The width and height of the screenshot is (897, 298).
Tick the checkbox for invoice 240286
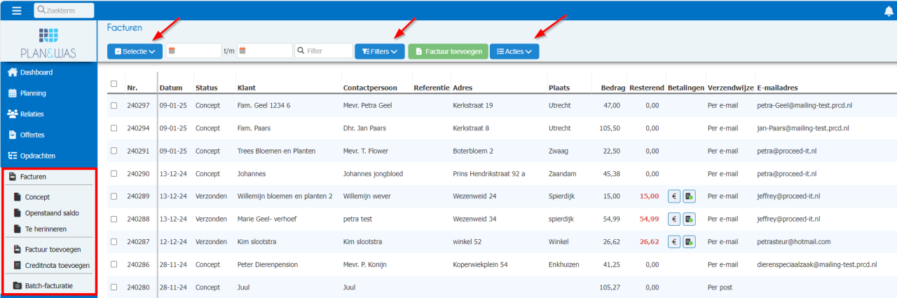(x=114, y=264)
